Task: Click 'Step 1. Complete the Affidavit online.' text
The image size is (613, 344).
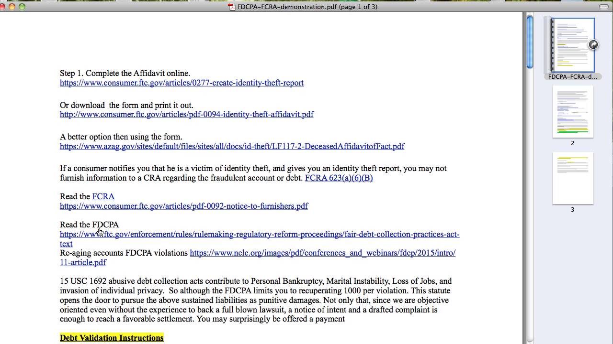Action: [x=125, y=73]
